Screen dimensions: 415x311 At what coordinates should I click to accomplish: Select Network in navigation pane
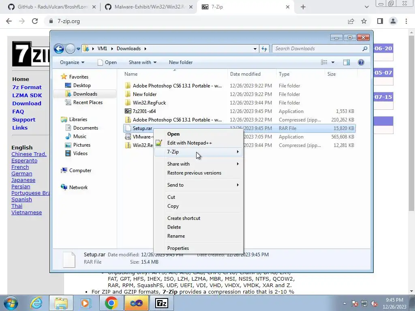tap(74, 187)
